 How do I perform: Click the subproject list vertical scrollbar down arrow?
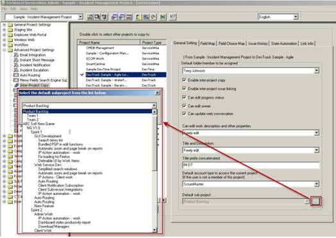point(155,230)
